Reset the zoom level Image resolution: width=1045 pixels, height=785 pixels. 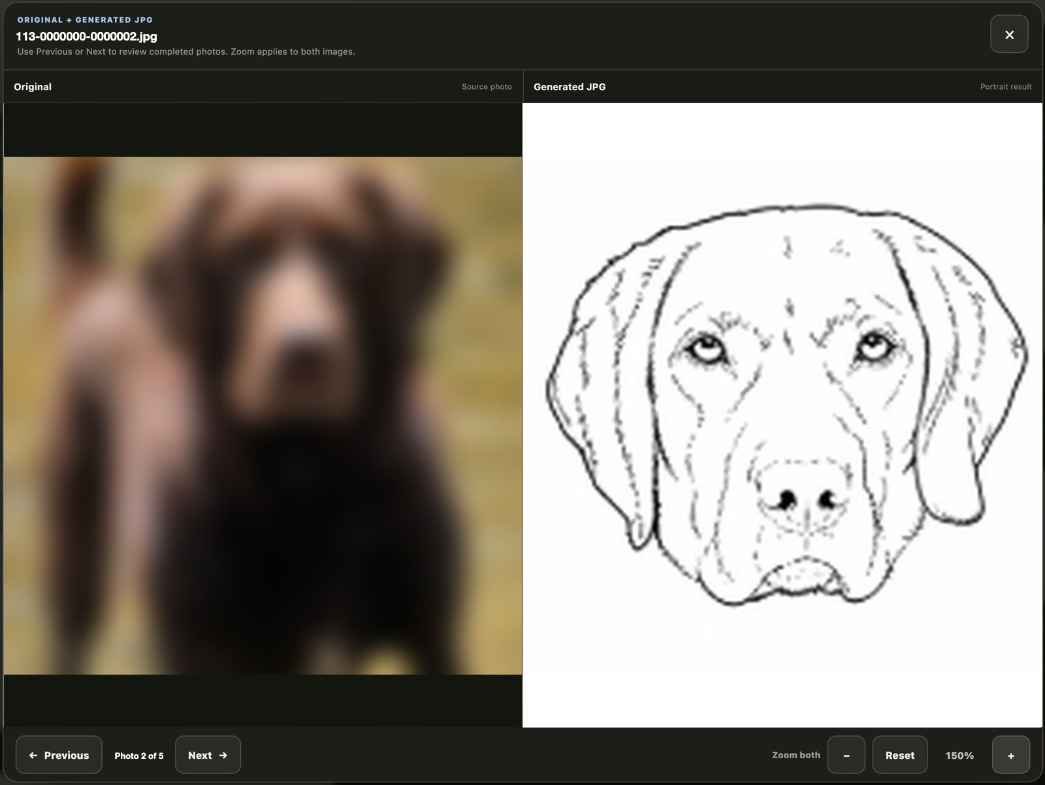tap(900, 755)
